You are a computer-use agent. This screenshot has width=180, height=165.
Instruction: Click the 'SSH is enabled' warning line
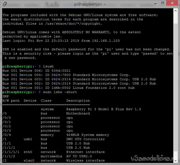point(87,49)
